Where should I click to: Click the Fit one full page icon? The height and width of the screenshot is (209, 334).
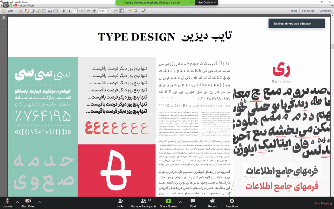(x=122, y=11)
